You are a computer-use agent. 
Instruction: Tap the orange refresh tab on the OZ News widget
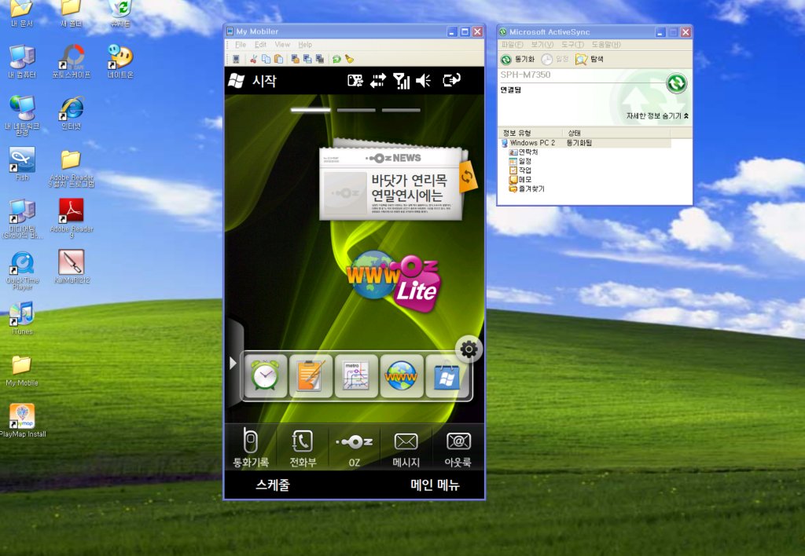tap(467, 176)
